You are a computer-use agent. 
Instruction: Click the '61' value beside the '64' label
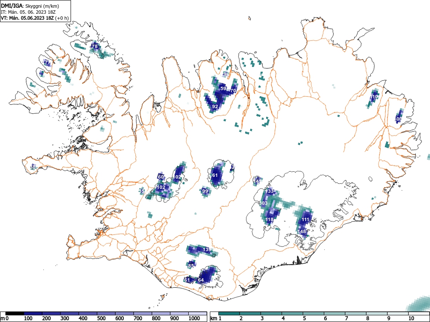tap(187, 280)
